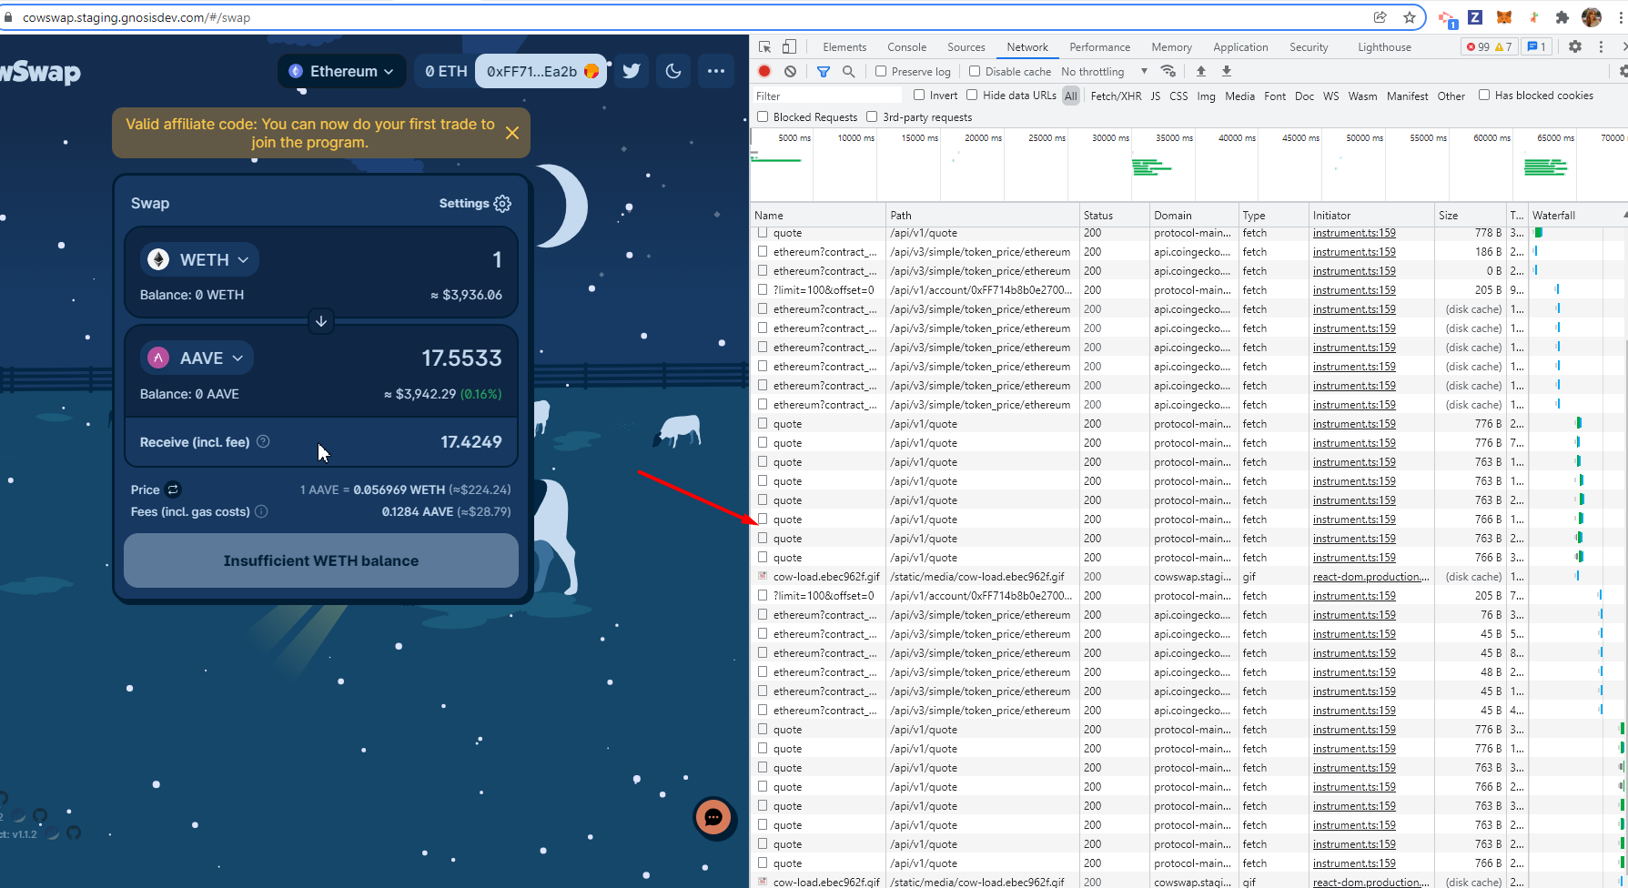Open the AAVE token selector

(x=197, y=358)
